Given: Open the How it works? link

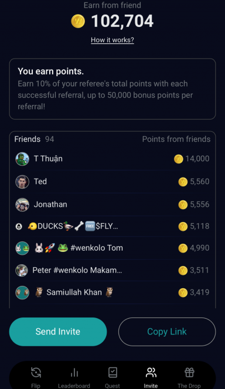Looking at the screenshot, I should 112,40.
